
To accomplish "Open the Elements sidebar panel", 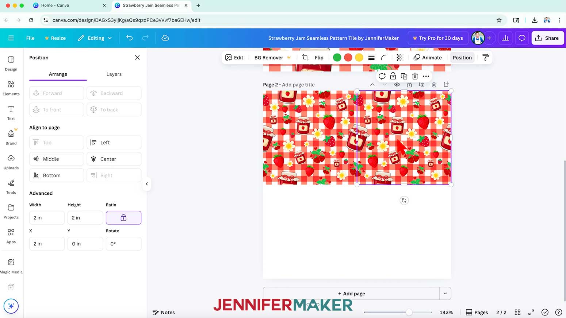I will [x=11, y=88].
